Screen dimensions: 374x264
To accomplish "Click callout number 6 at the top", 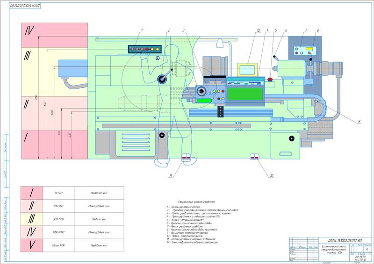I will coord(286,30).
